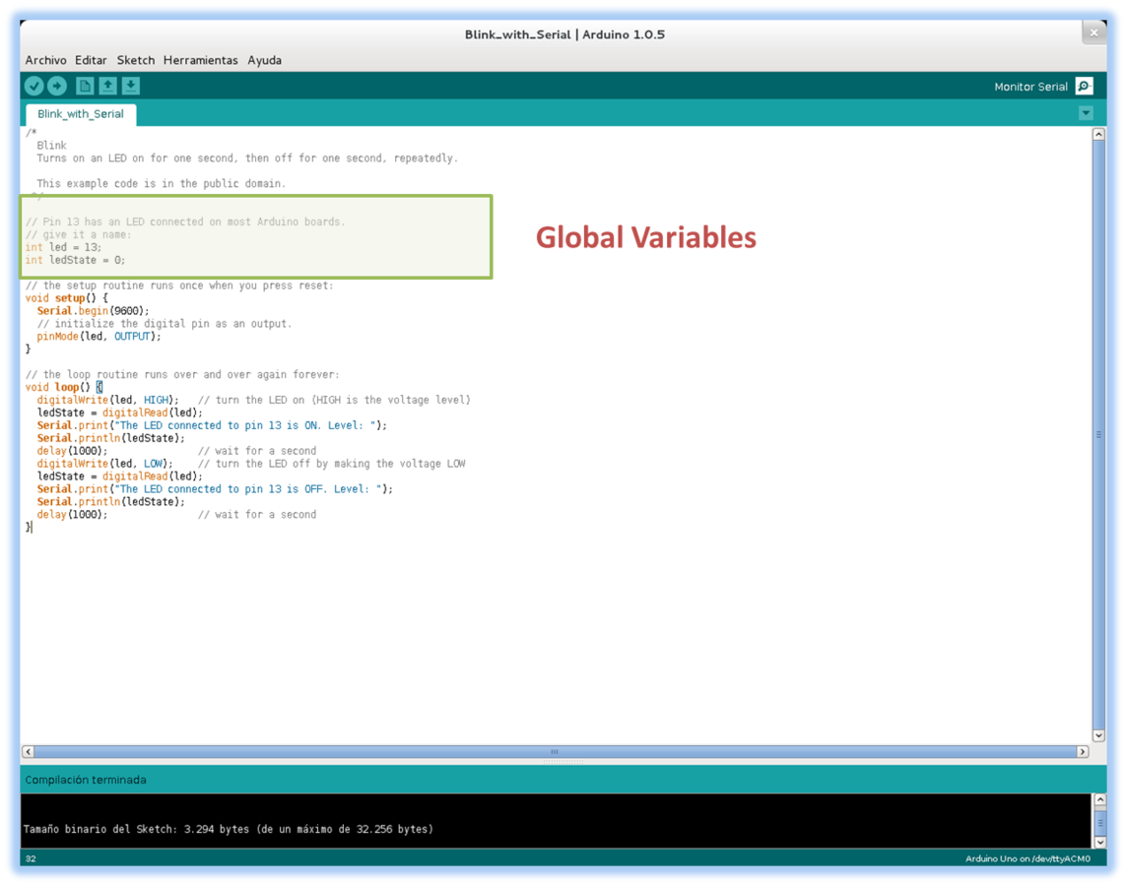Click the print line containing 'is ON. Level:'
The height and width of the screenshot is (886, 1127).
(x=212, y=425)
